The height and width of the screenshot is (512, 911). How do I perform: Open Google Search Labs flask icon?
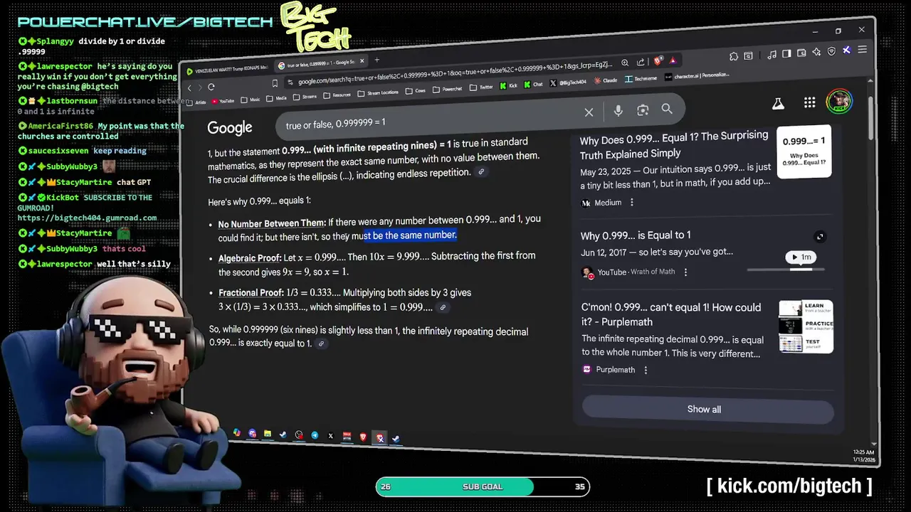(x=779, y=104)
